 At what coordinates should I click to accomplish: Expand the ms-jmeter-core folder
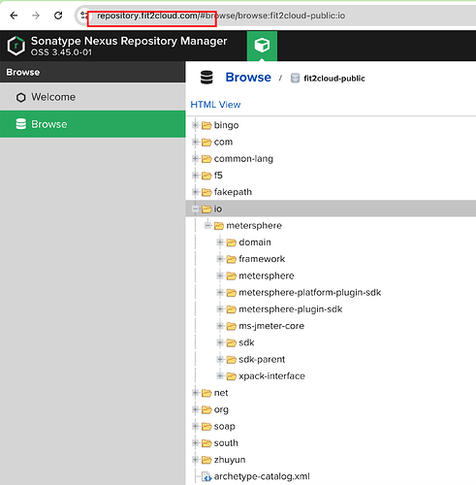click(x=220, y=326)
